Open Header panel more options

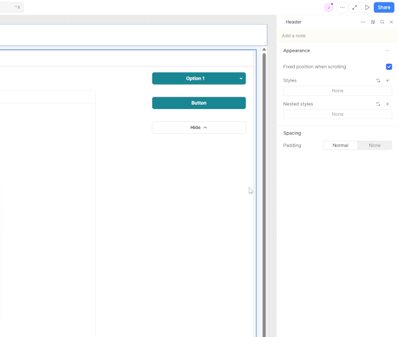tap(363, 22)
